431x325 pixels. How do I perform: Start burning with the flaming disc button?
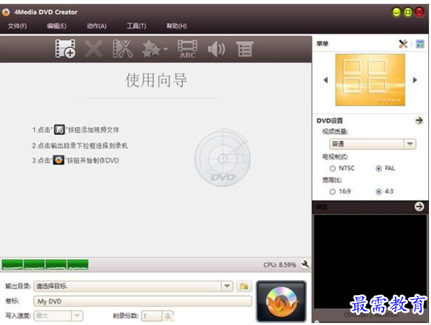pyautogui.click(x=281, y=301)
